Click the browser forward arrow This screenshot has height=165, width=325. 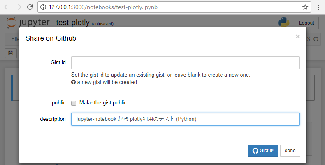click(19, 7)
